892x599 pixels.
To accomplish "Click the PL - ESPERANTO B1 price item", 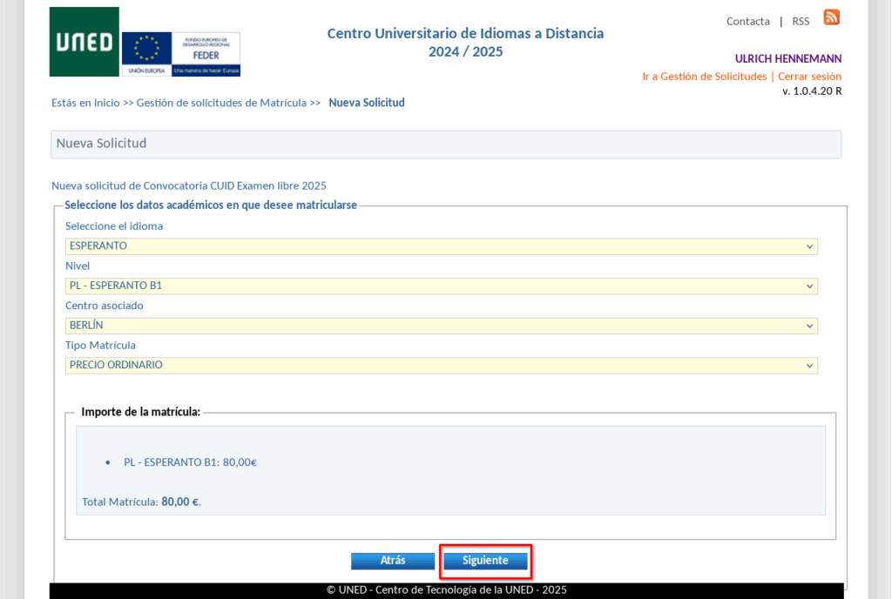I will click(190, 462).
